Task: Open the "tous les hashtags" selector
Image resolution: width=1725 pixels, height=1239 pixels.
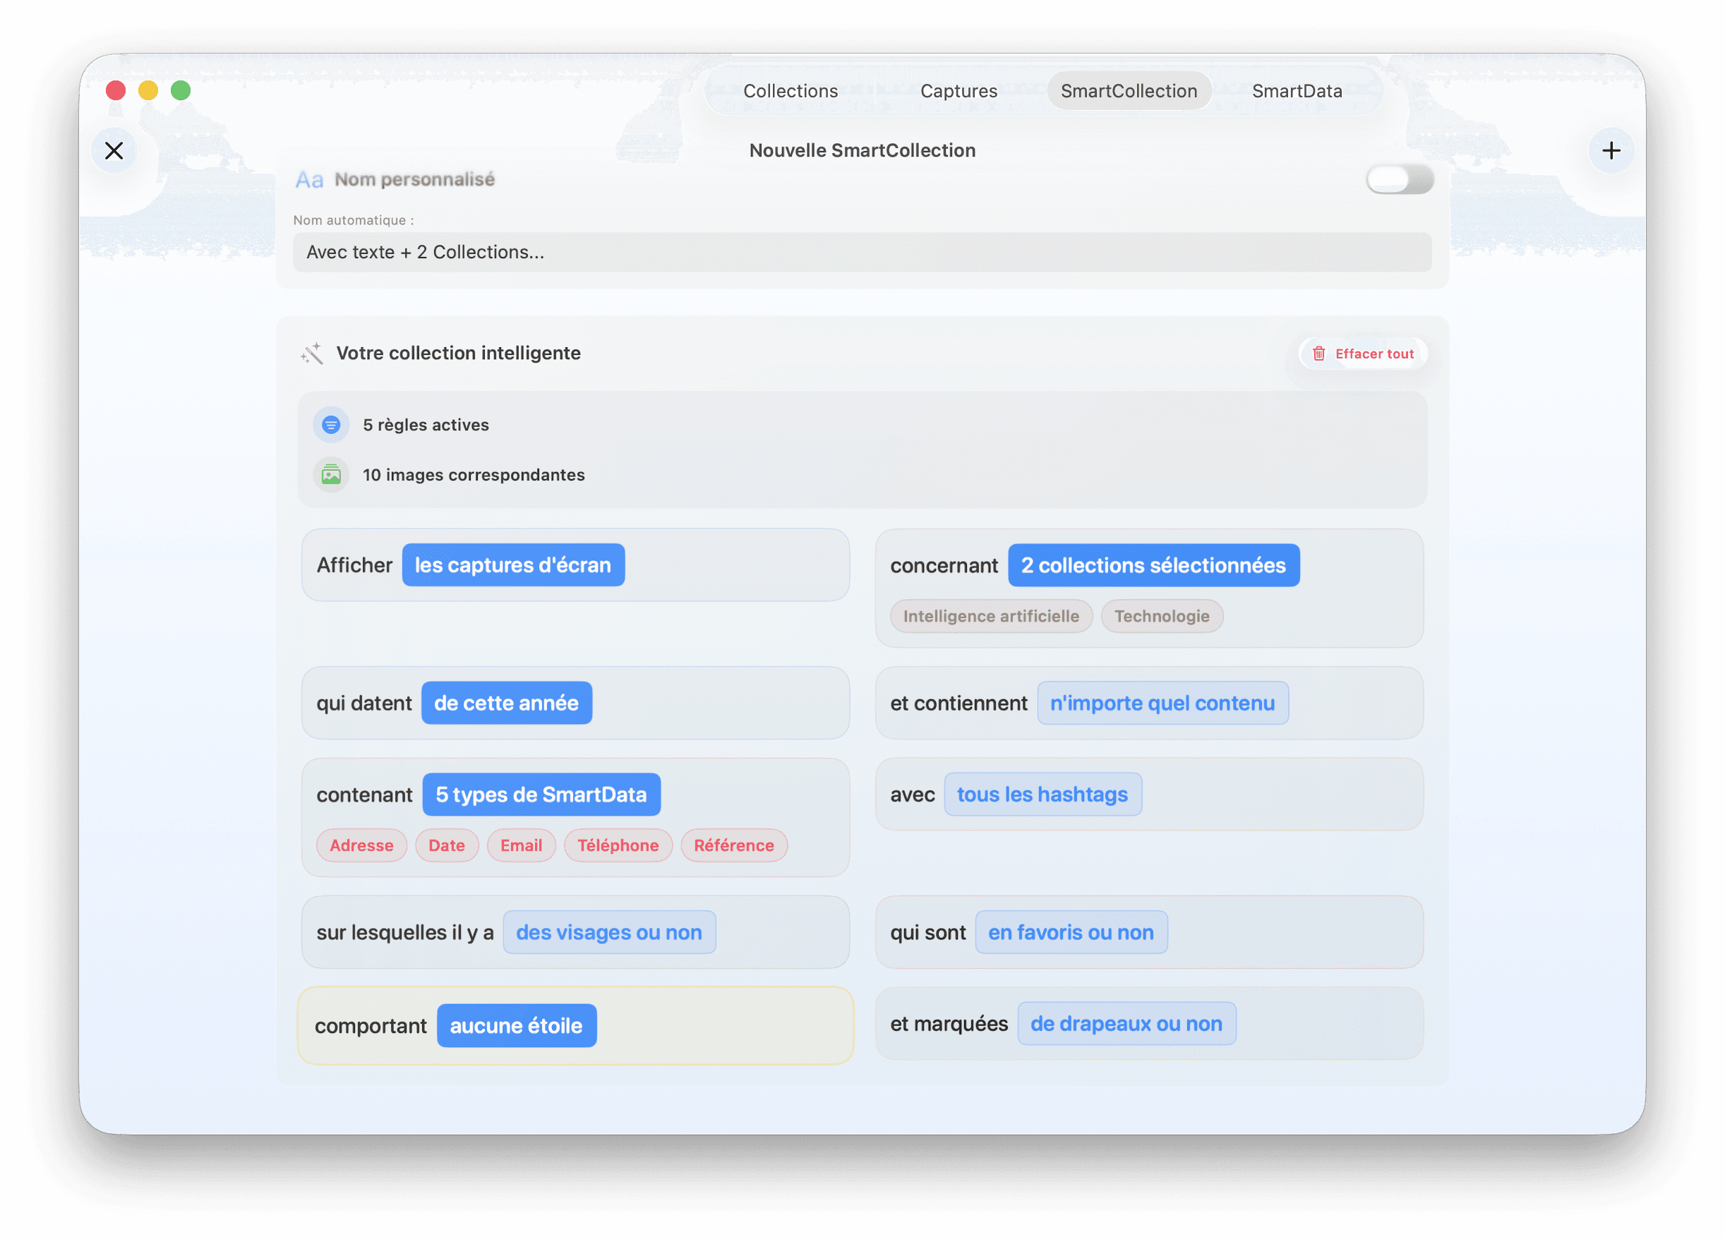Action: point(1042,794)
